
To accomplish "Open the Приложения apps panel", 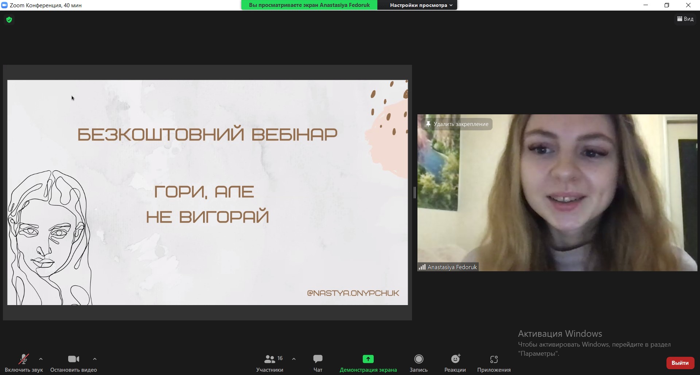I will click(x=494, y=363).
